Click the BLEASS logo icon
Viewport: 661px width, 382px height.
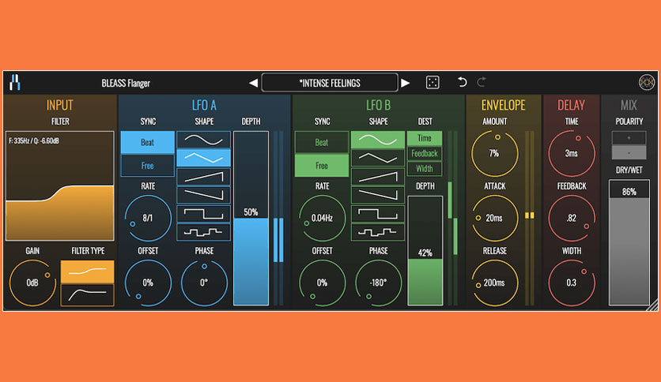[x=15, y=82]
